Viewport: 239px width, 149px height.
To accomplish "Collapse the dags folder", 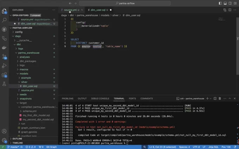I will [18, 36].
